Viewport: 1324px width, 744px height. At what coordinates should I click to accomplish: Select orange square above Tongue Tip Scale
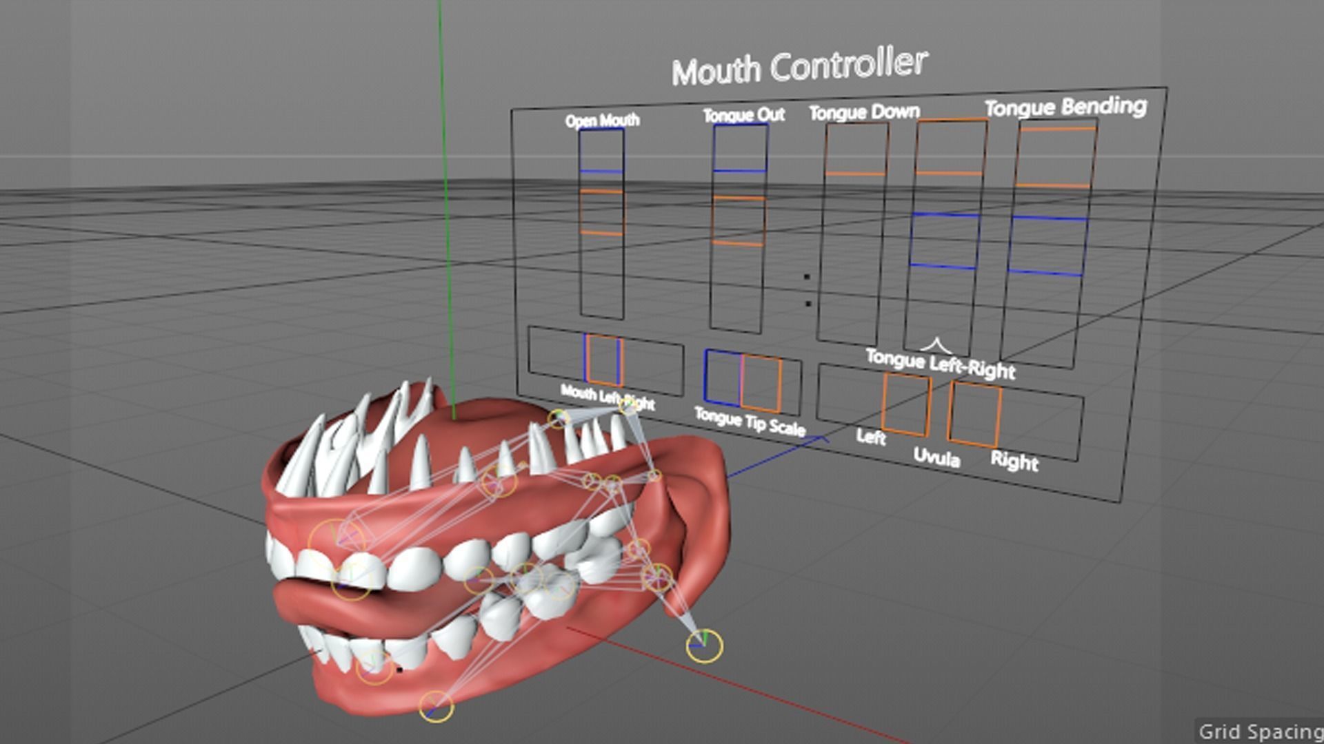pyautogui.click(x=761, y=384)
